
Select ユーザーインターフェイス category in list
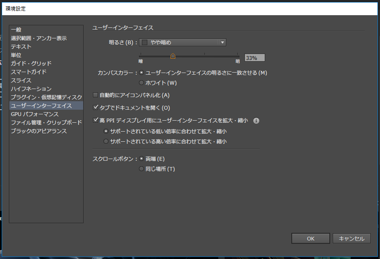(46, 105)
